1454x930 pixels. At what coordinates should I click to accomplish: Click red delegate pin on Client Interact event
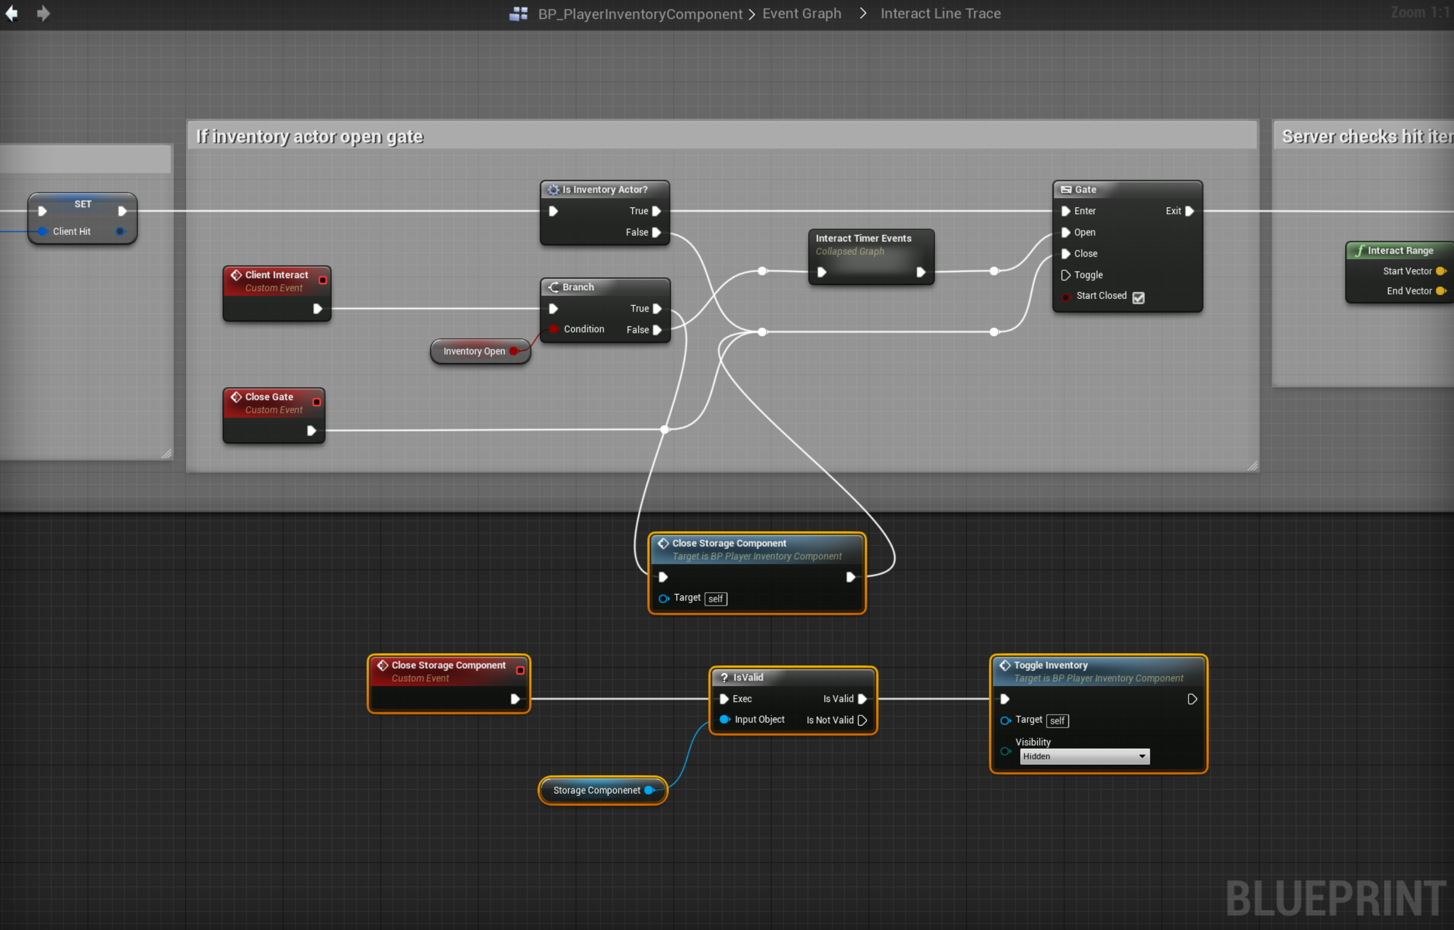click(x=323, y=280)
